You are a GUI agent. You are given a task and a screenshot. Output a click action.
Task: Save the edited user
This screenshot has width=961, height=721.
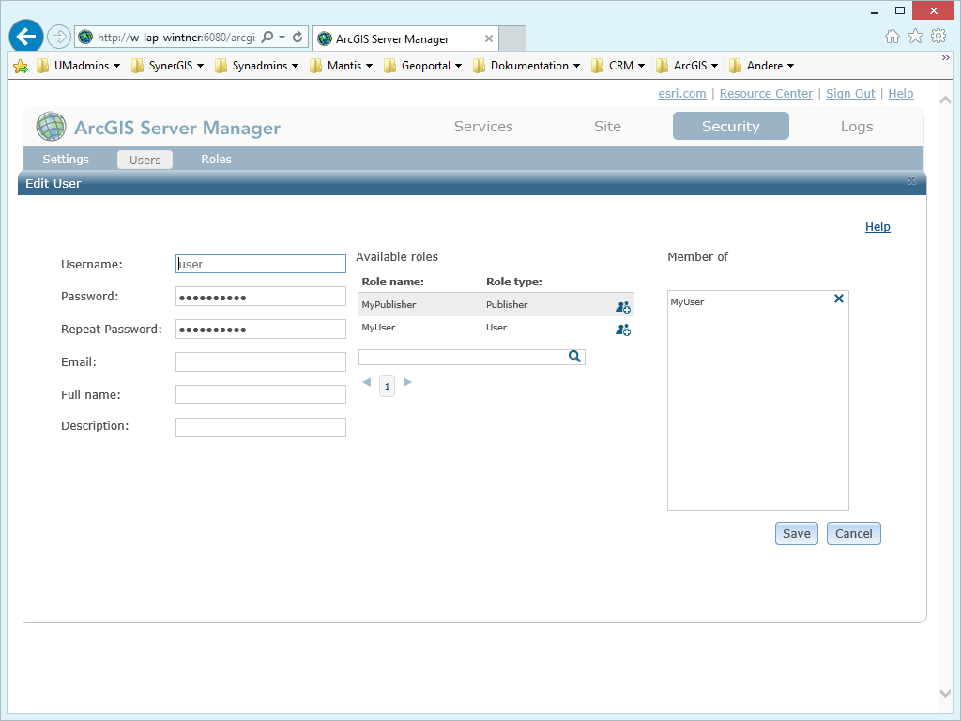click(x=796, y=532)
